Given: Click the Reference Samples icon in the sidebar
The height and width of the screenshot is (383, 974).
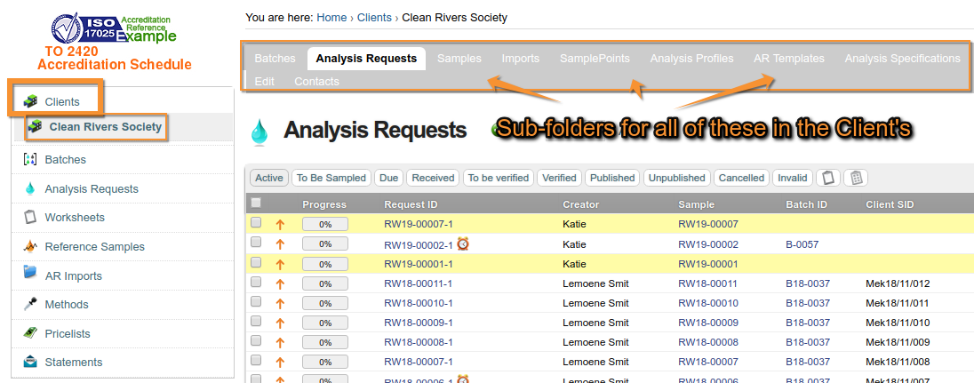Looking at the screenshot, I should point(29,246).
